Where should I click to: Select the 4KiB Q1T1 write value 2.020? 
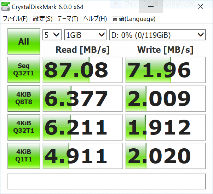(x=165, y=156)
